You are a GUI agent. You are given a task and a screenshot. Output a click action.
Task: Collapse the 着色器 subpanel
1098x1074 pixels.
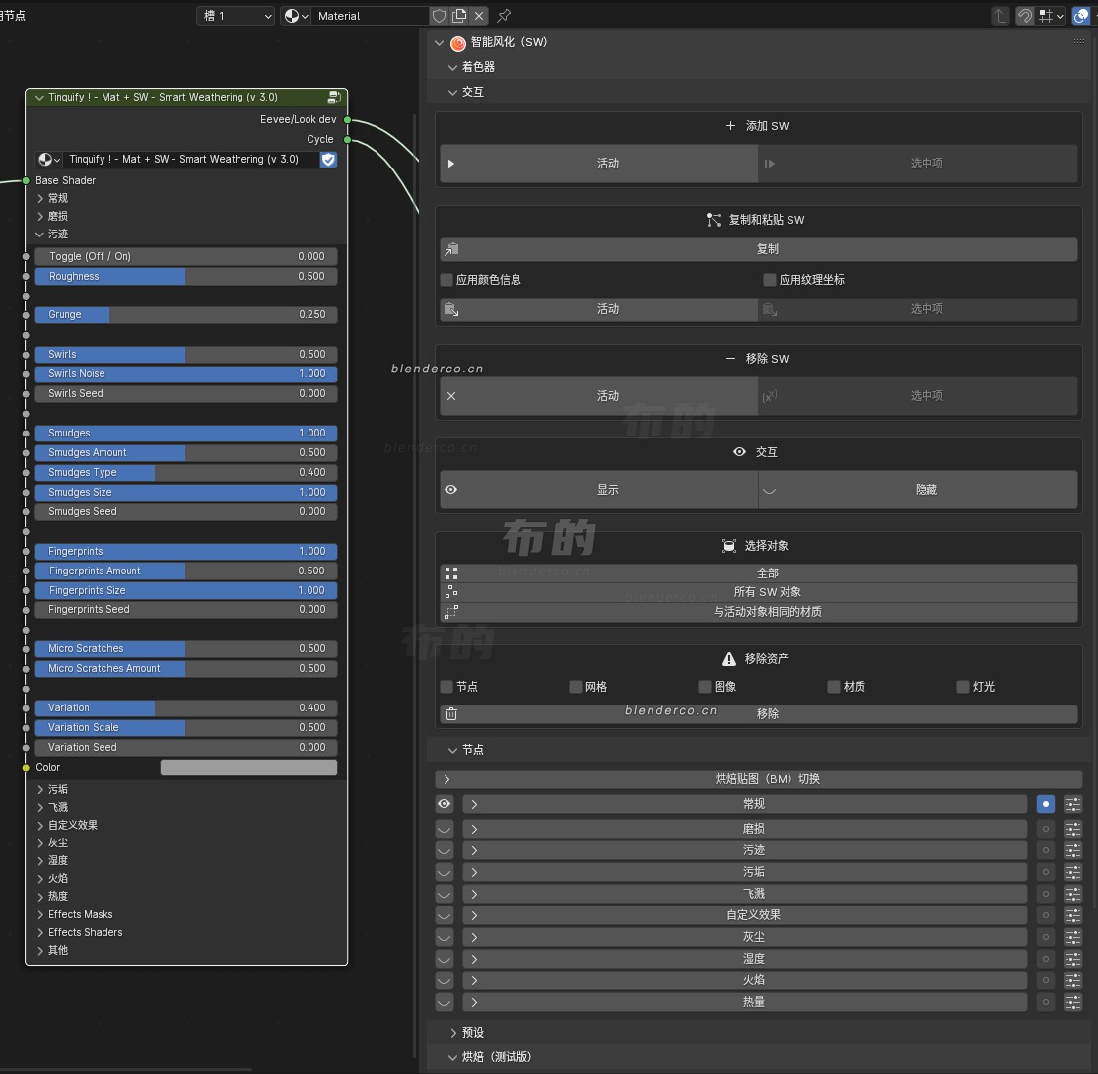coord(452,67)
